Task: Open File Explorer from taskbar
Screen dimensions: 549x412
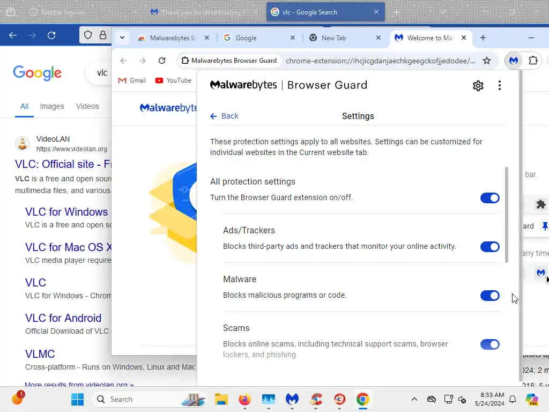Action: pyautogui.click(x=221, y=399)
